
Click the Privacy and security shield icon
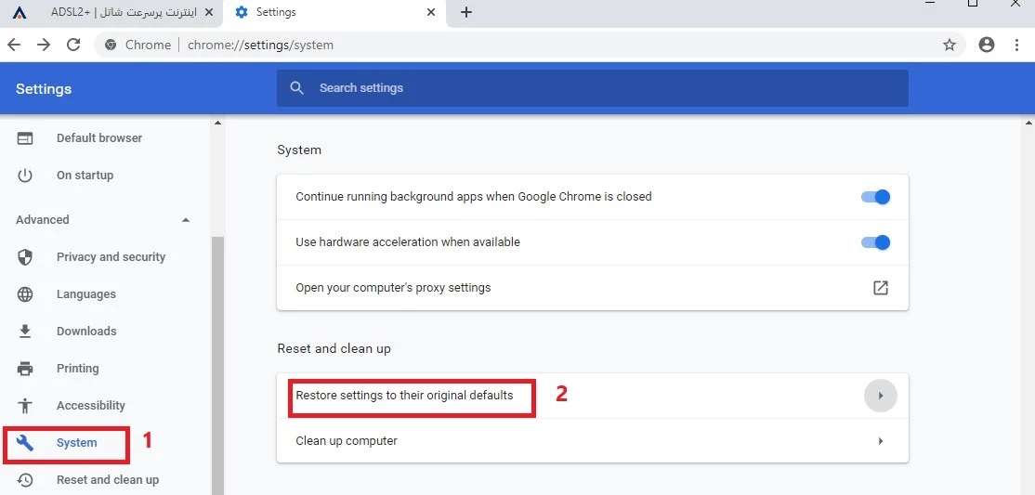25,257
